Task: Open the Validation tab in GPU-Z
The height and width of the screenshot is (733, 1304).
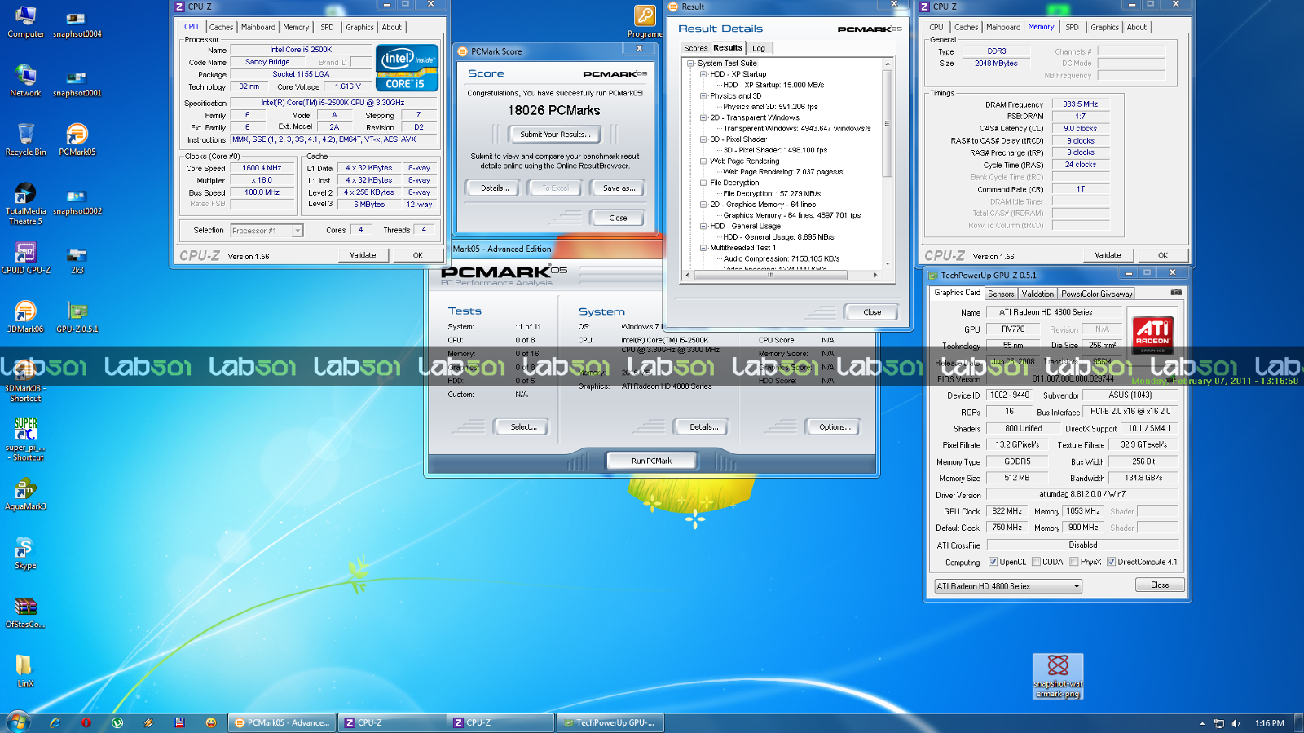Action: pyautogui.click(x=1037, y=294)
